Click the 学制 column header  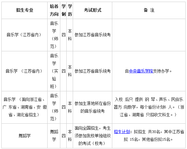point(63,10)
